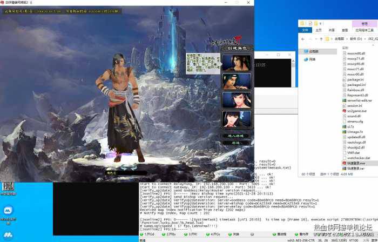Viewport: 378px width, 242px height.
Task: Select the second male character portrait
Action: (237, 82)
